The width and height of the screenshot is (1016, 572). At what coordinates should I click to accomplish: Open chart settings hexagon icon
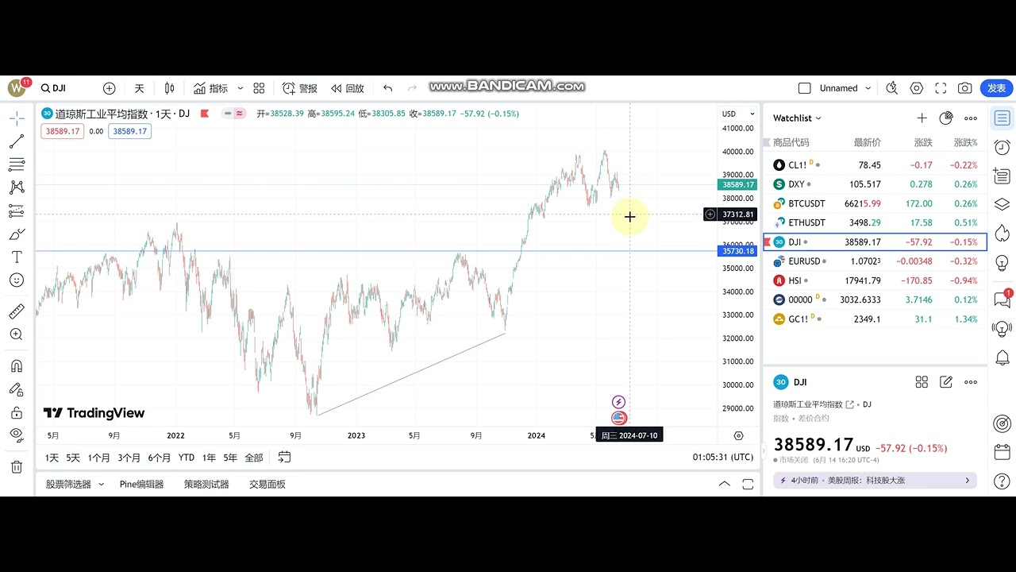917,88
